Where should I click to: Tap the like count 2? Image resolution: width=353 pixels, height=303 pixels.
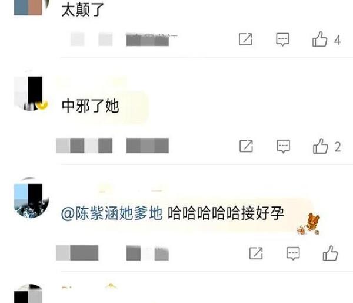pos(338,147)
